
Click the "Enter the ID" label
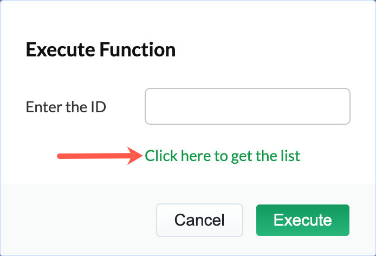coord(66,107)
